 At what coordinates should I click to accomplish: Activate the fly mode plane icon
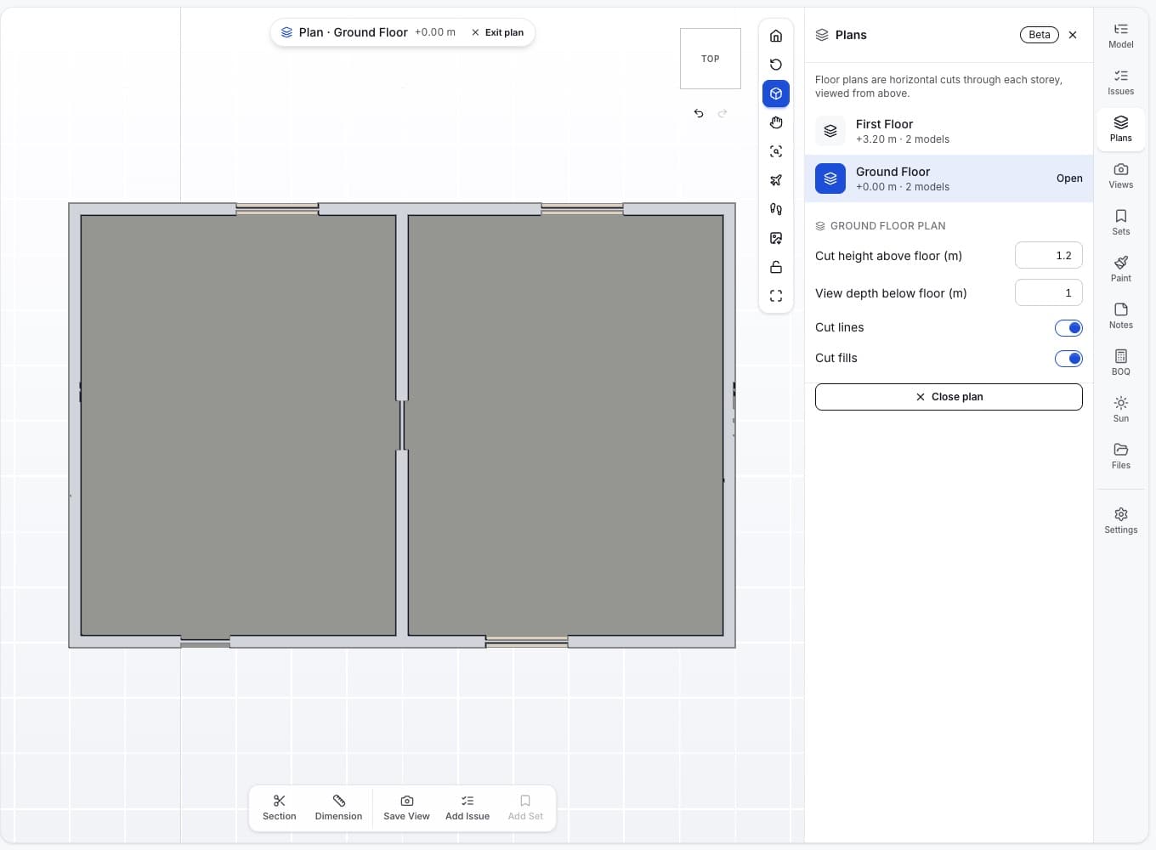tap(776, 180)
